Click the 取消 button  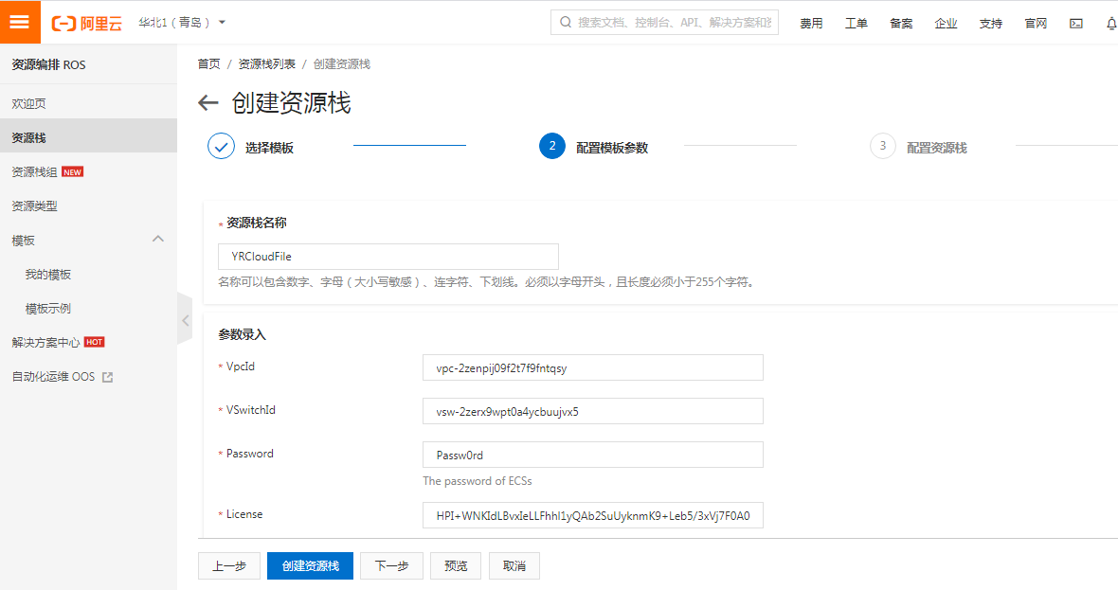tap(514, 565)
